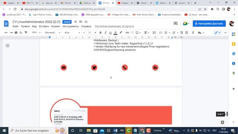The width and height of the screenshot is (238, 134).
Task: Open the paragraph style dropdown
Action: click(x=52, y=33)
